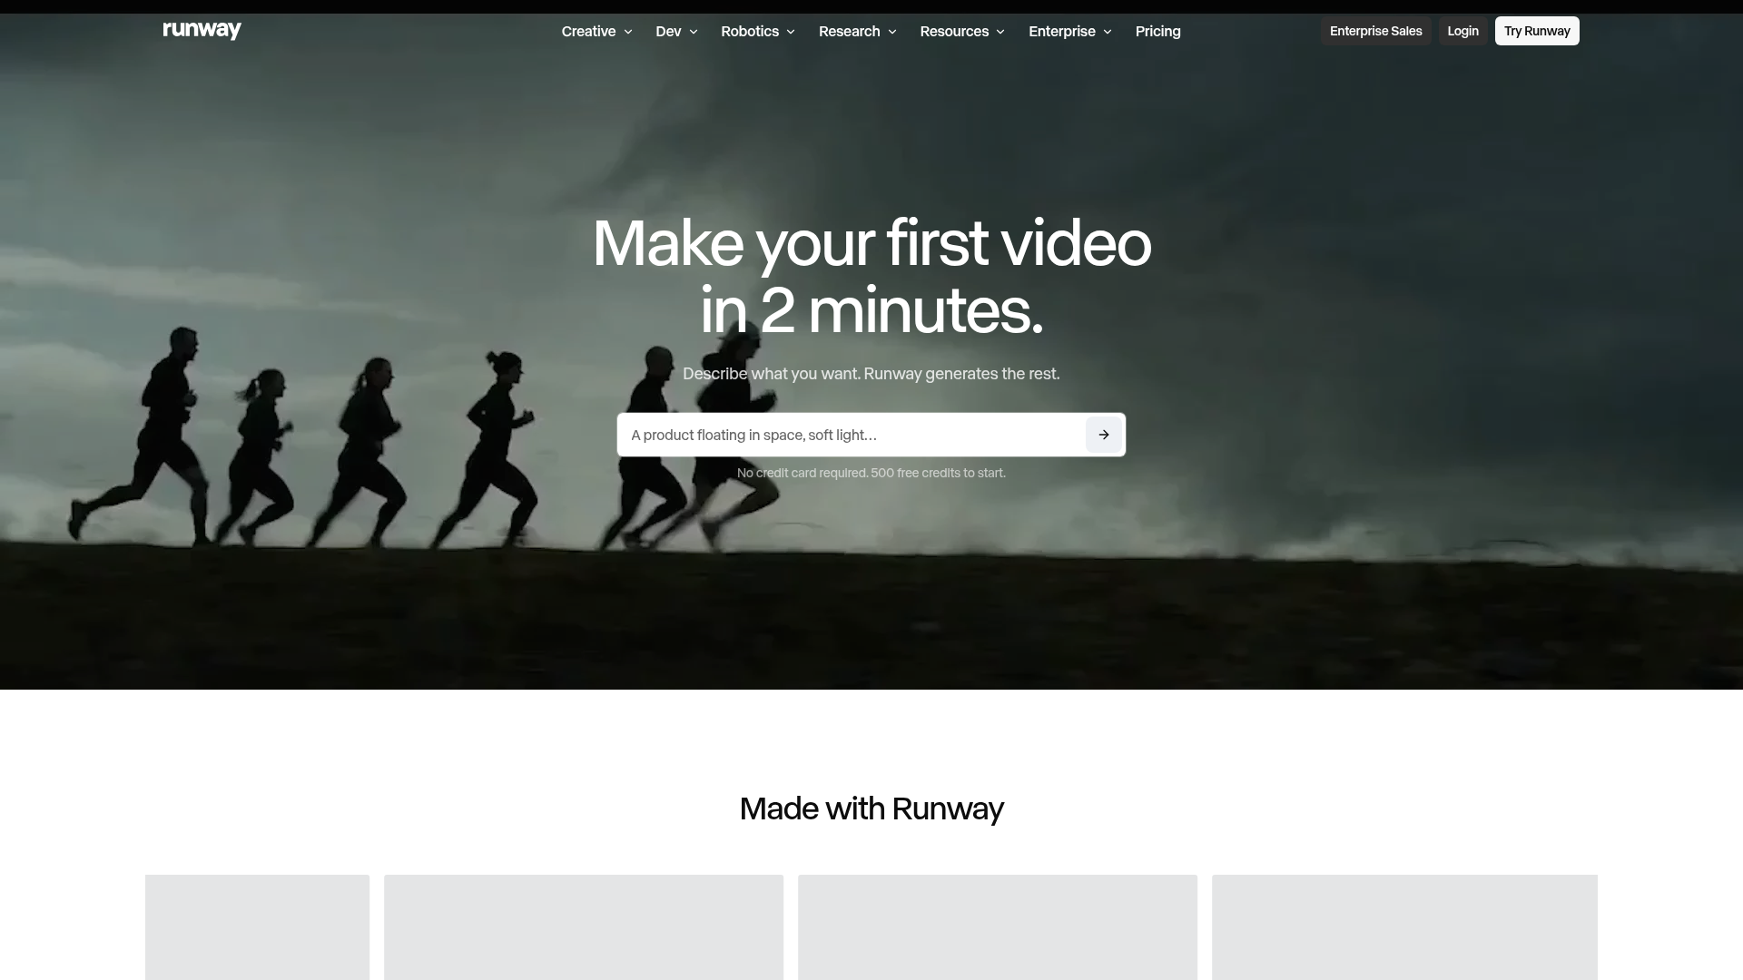1743x980 pixels.
Task: Expand the Resources dropdown chevron
Action: pyautogui.click(x=1000, y=32)
